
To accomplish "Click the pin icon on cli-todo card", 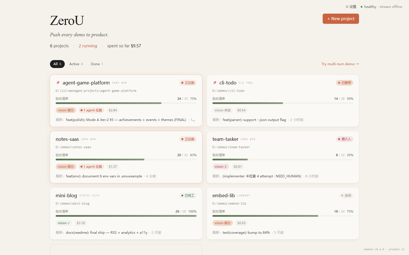I will point(215,83).
